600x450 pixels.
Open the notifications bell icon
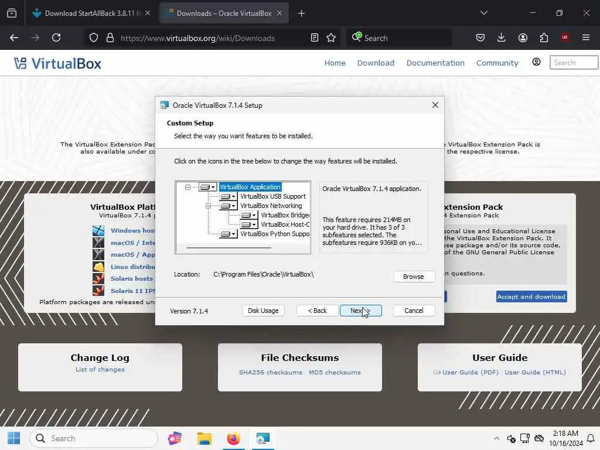tap(591, 438)
